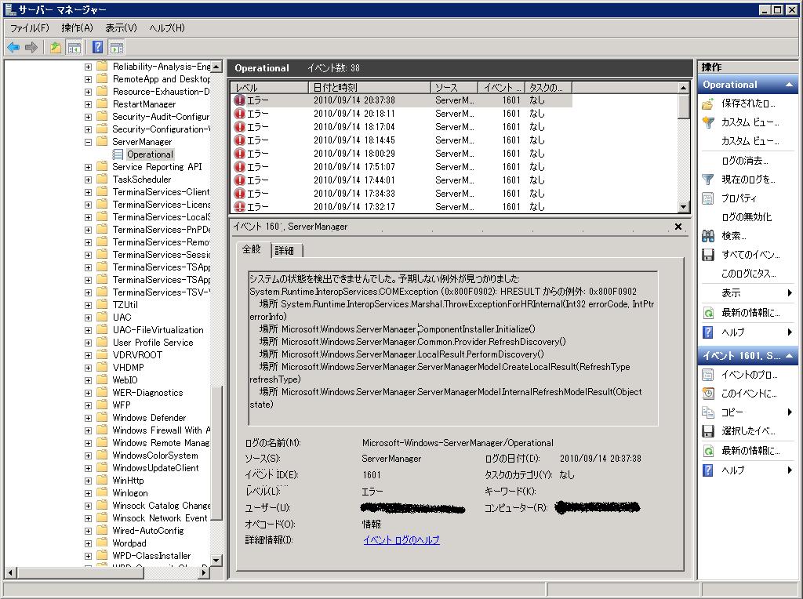The width and height of the screenshot is (803, 599).
Task: Click the Forward arrow toolbar icon
Action: 31,48
